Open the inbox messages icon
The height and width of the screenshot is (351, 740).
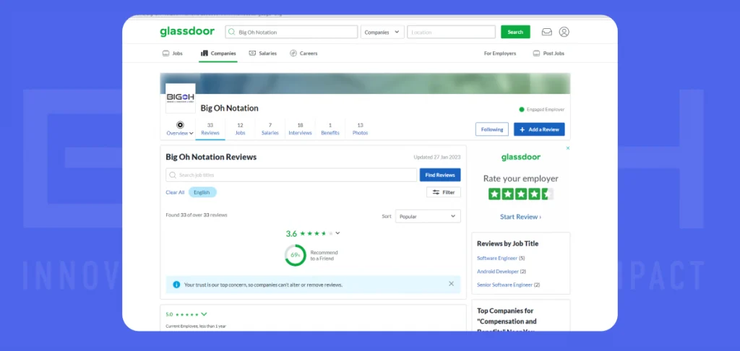(546, 32)
